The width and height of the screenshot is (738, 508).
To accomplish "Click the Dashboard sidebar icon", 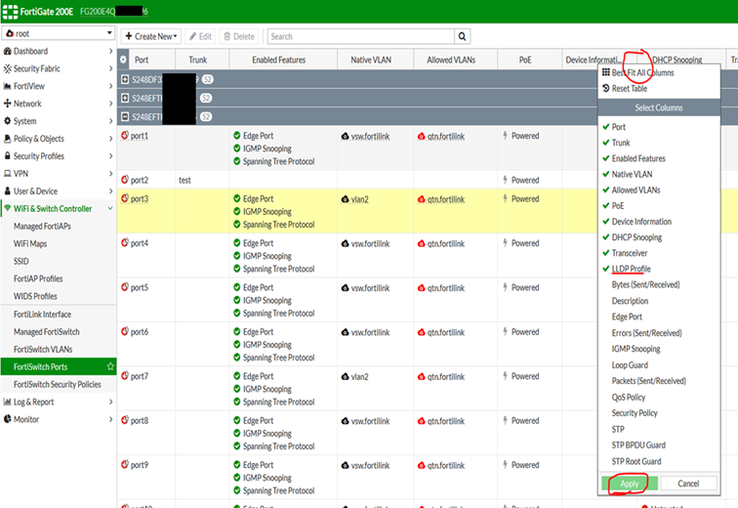I will point(7,51).
